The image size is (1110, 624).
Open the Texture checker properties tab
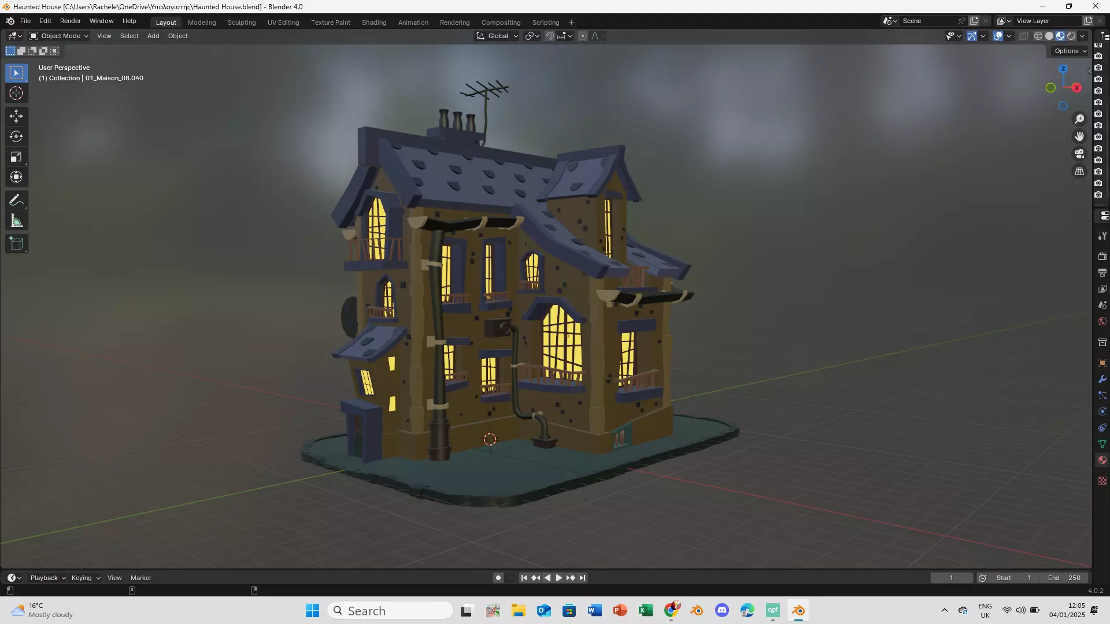pos(1102,481)
